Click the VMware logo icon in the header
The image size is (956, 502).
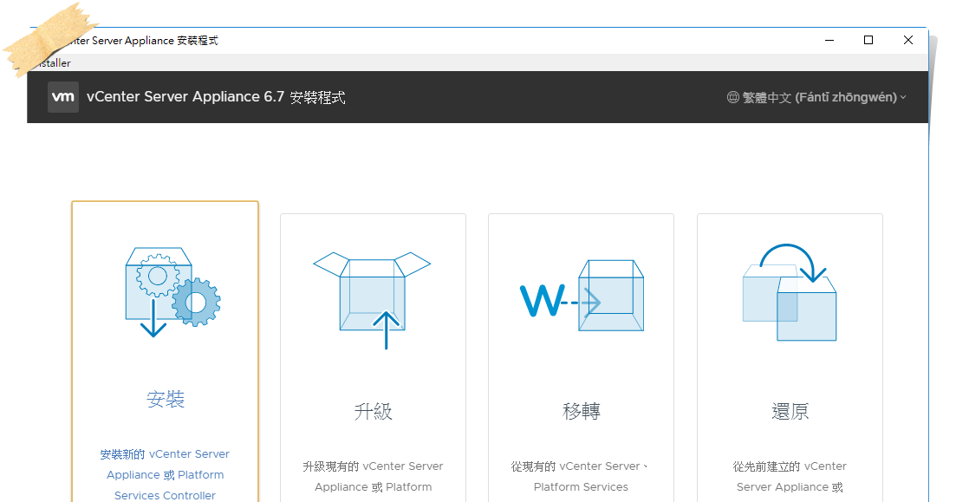(x=62, y=96)
